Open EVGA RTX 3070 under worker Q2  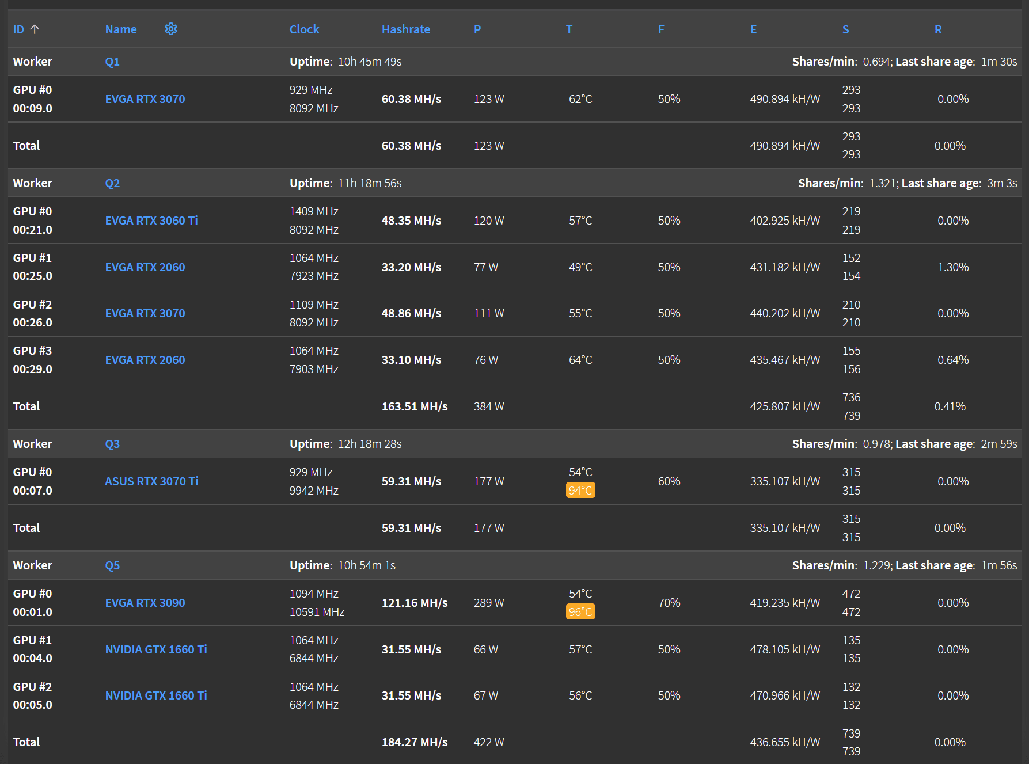coord(145,313)
